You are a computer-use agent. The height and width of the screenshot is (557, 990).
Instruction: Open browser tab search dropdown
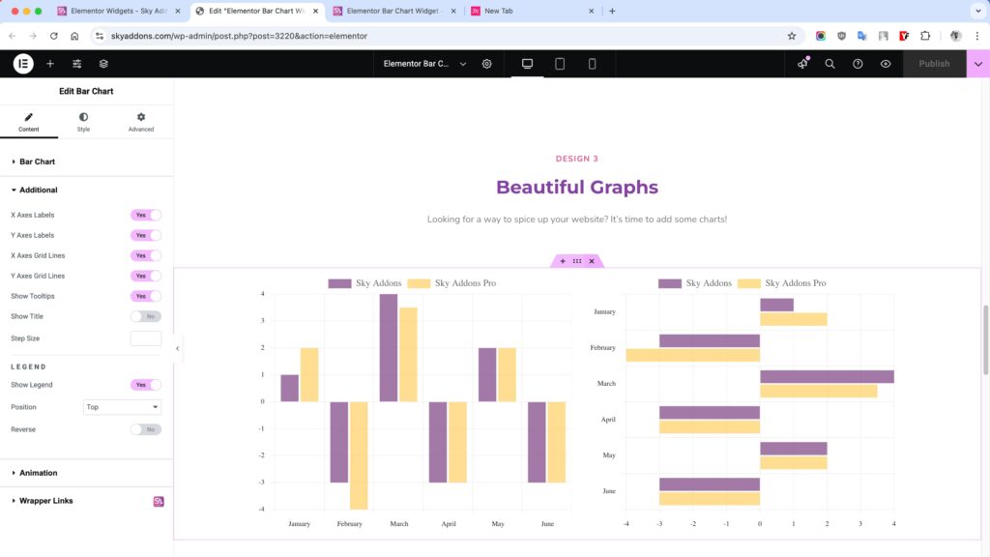tap(978, 11)
